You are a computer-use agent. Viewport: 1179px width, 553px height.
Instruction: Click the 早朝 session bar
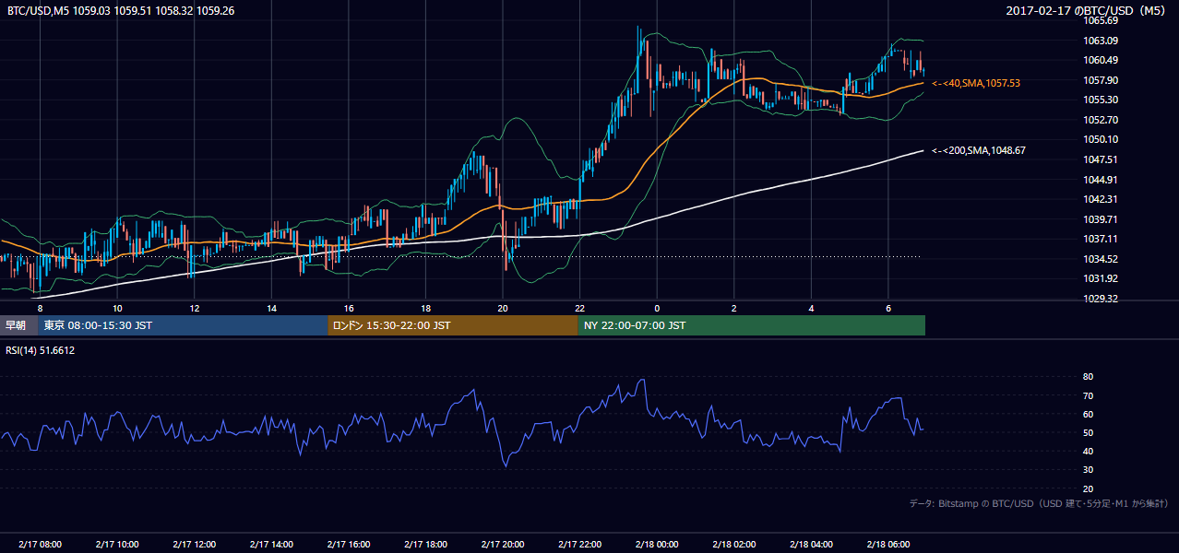pos(18,325)
